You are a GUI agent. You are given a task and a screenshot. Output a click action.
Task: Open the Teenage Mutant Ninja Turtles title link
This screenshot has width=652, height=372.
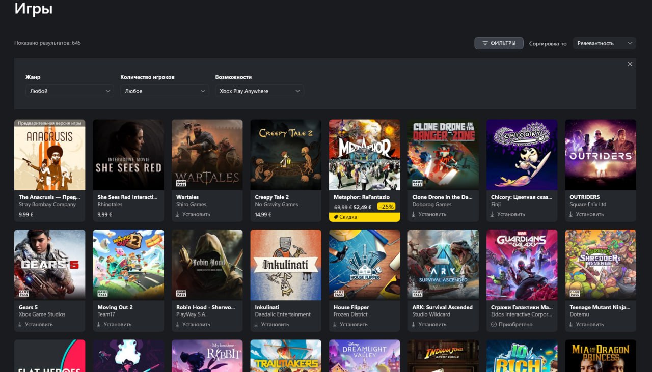click(x=600, y=307)
